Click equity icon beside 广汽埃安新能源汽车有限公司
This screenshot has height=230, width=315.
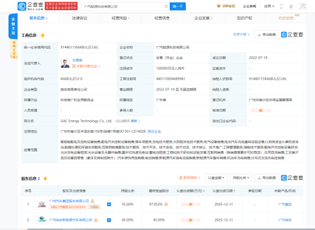click(96, 220)
